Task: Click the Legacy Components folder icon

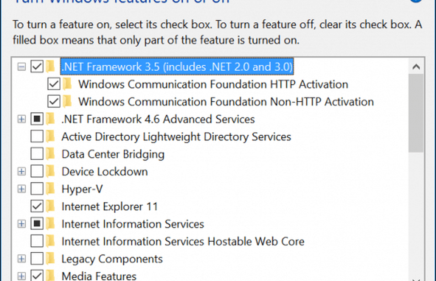Action: (x=51, y=259)
